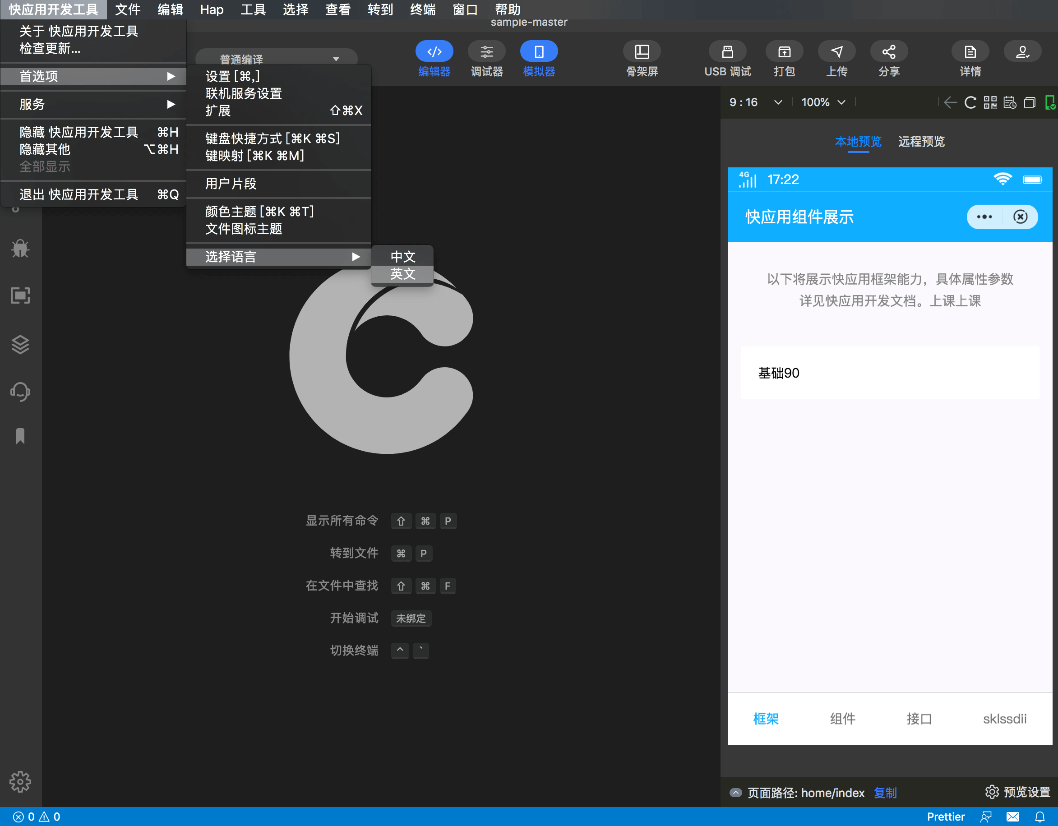The image size is (1058, 826).
Task: Open the 模拟器 simulator view
Action: tap(538, 59)
